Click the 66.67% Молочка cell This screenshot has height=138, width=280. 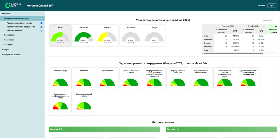click(261, 39)
